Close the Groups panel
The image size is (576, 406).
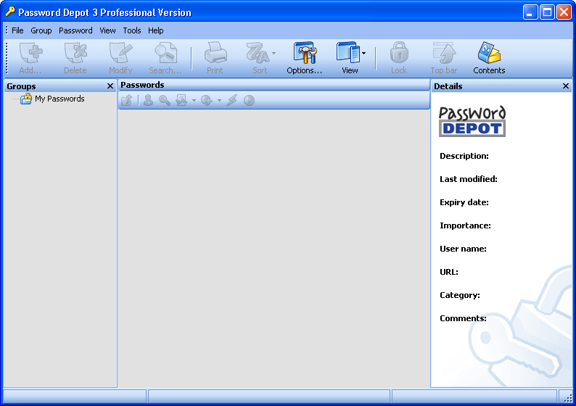tap(110, 86)
